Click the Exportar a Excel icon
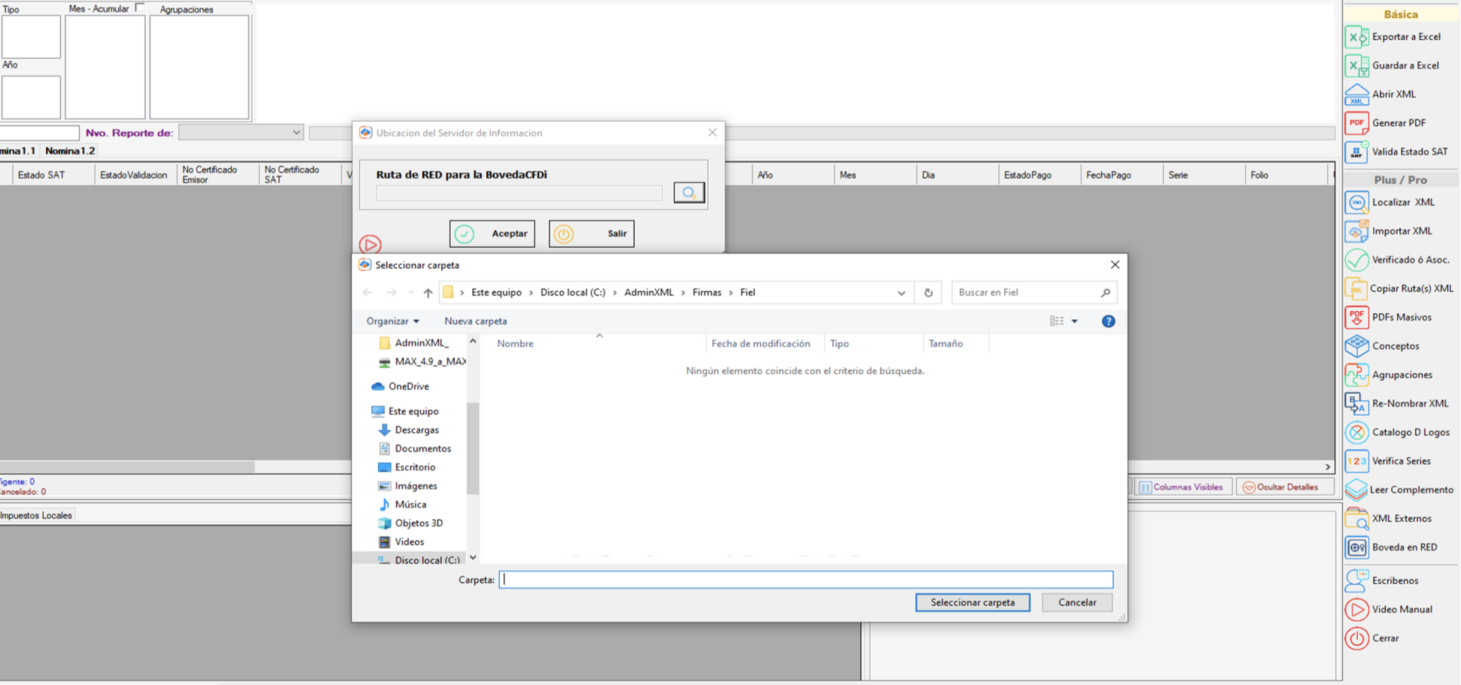The image size is (1461, 685). (x=1356, y=37)
